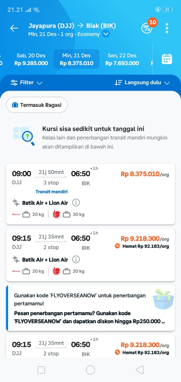This screenshot has height=382, width=181.
Task: Open the Langsung dulu sort dropdown
Action: point(142,83)
